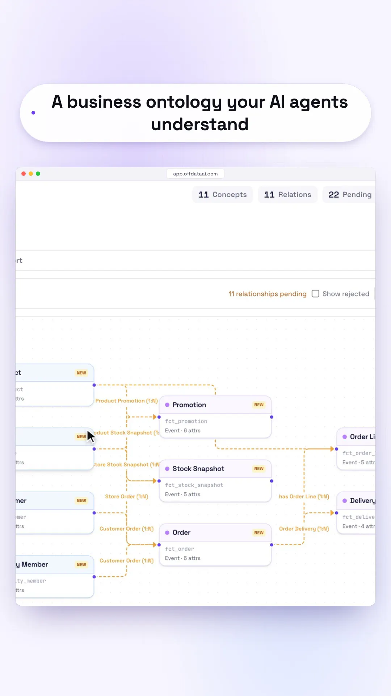Click the Event · 6 attrs text under fct_promotion
The height and width of the screenshot is (696, 391).
click(183, 430)
